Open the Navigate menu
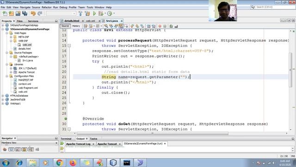 (x=25, y=7)
